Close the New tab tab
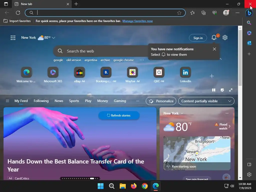Viewport: 256px width, 192px height. coord(68,4)
